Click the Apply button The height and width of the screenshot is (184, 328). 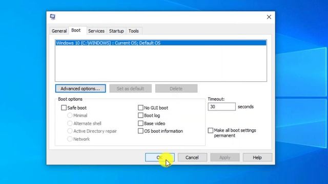click(x=225, y=157)
